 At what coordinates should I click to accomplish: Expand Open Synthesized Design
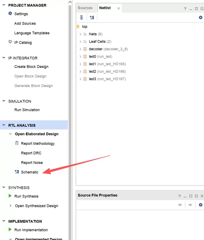point(11,206)
